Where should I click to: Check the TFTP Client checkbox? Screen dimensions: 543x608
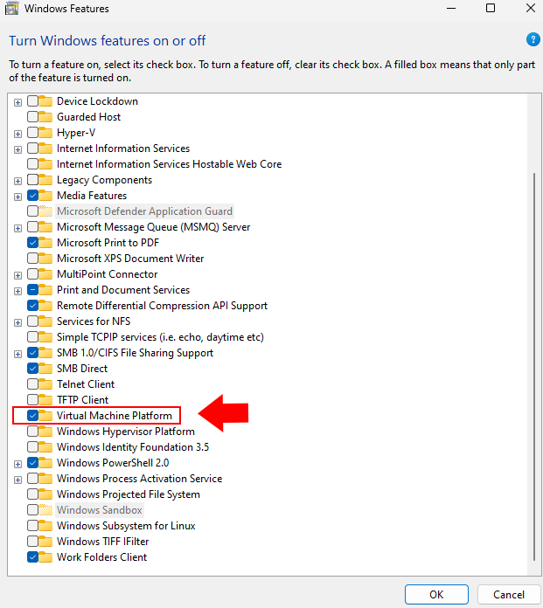(32, 400)
